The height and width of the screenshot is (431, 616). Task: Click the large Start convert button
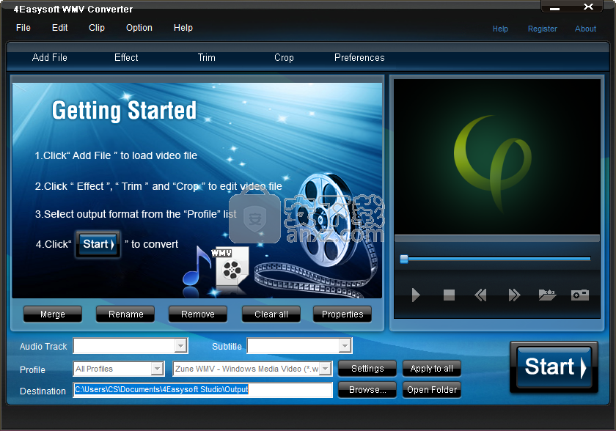[x=554, y=367]
